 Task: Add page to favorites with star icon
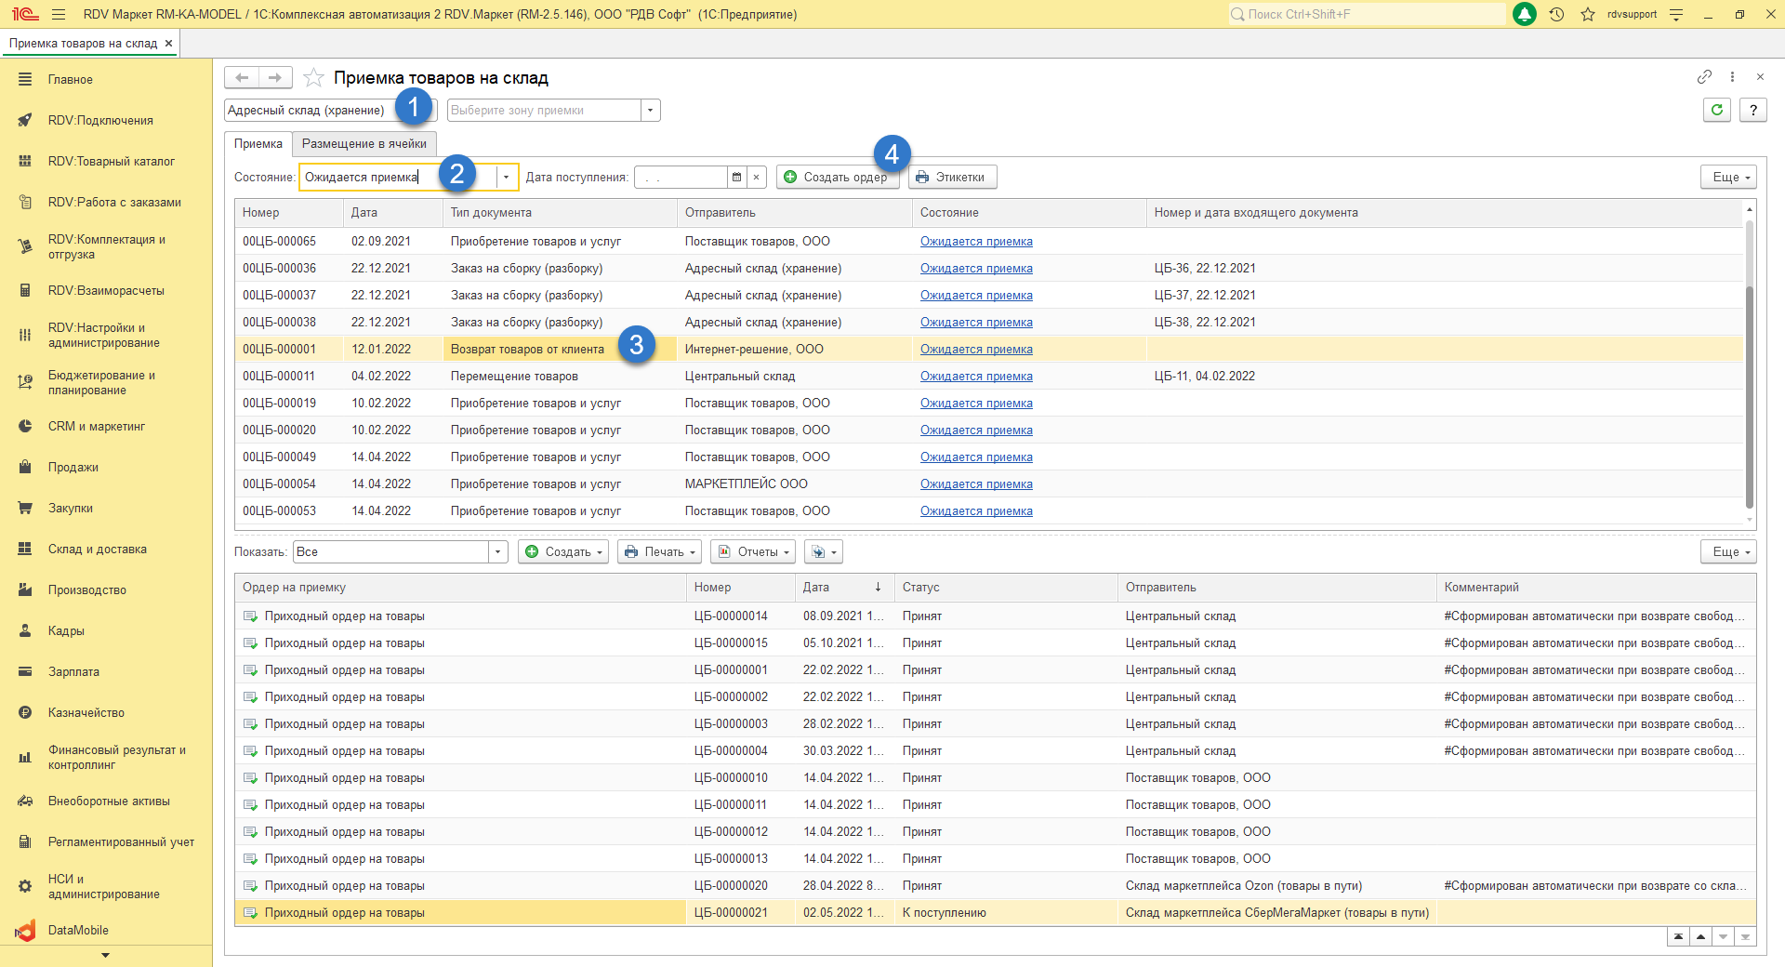coord(314,78)
